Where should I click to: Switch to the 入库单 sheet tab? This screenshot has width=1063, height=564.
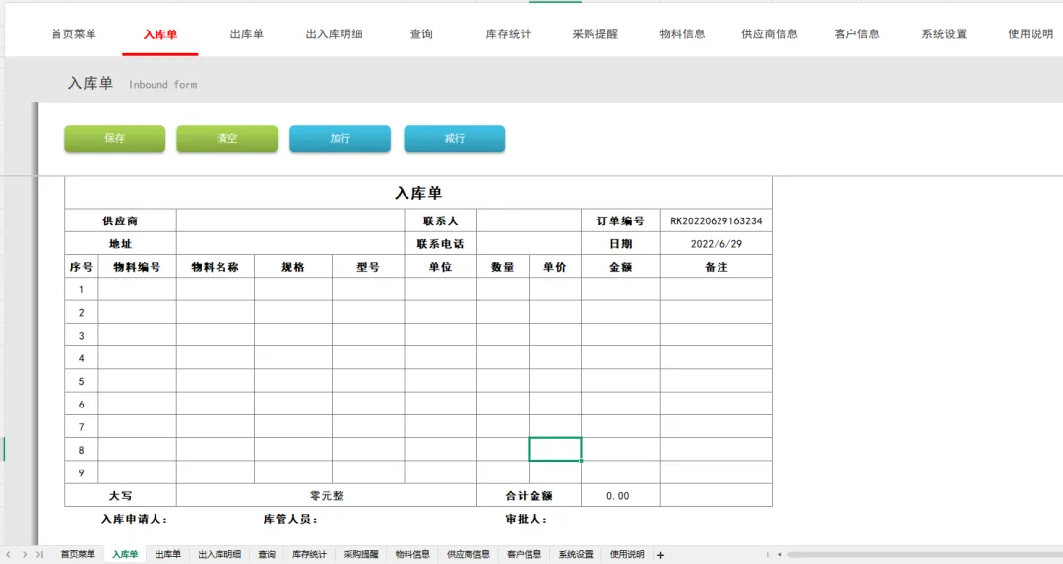coord(125,554)
